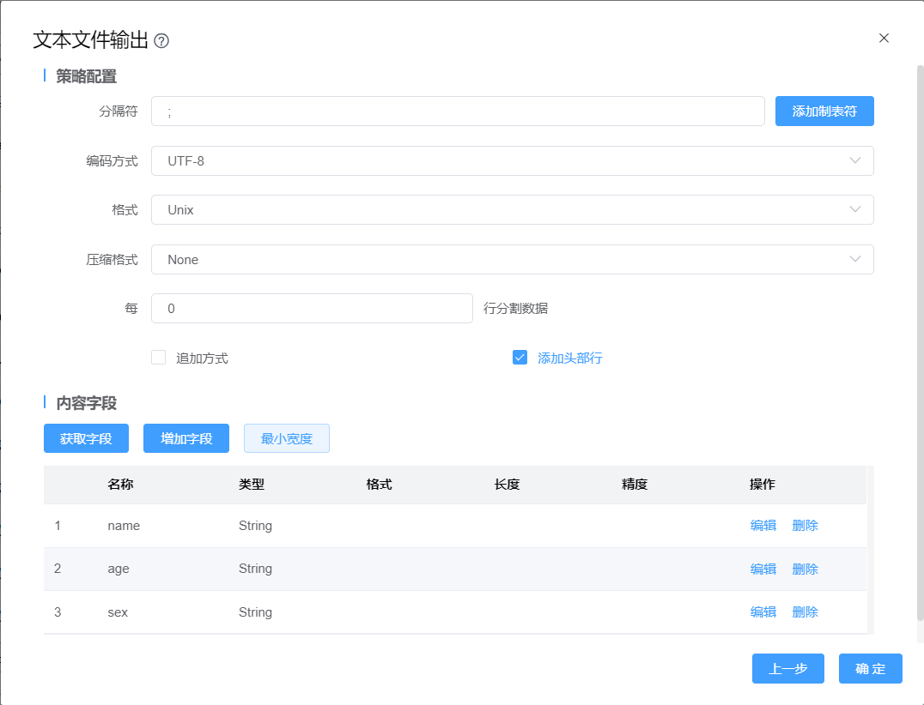This screenshot has width=924, height=705.
Task: Open the 编码方式 UTF-8 dropdown
Action: (x=512, y=160)
